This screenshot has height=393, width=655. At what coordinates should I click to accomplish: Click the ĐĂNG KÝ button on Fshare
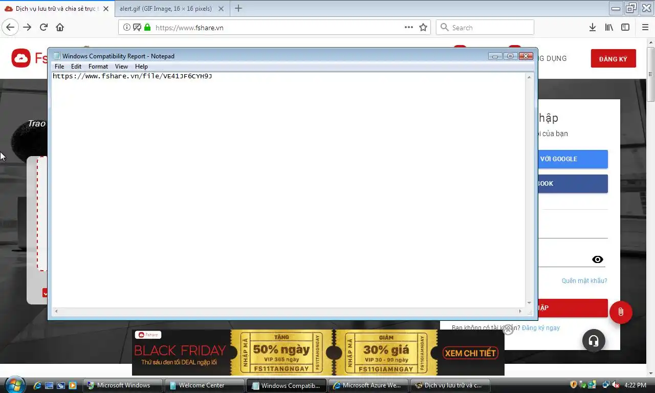click(613, 59)
